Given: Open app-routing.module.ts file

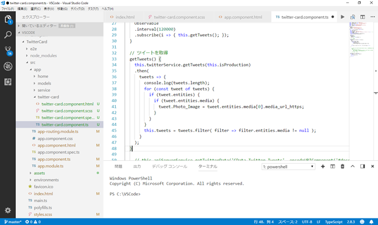Looking at the screenshot, I should [x=60, y=131].
